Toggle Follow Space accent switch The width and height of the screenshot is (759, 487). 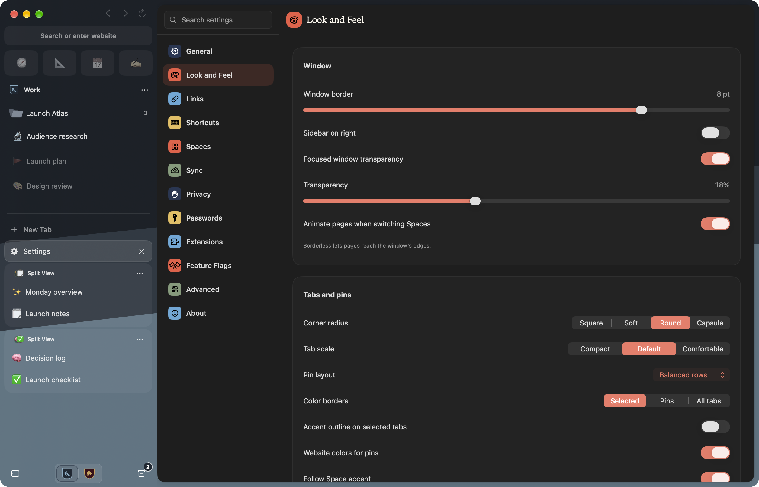[x=715, y=478]
